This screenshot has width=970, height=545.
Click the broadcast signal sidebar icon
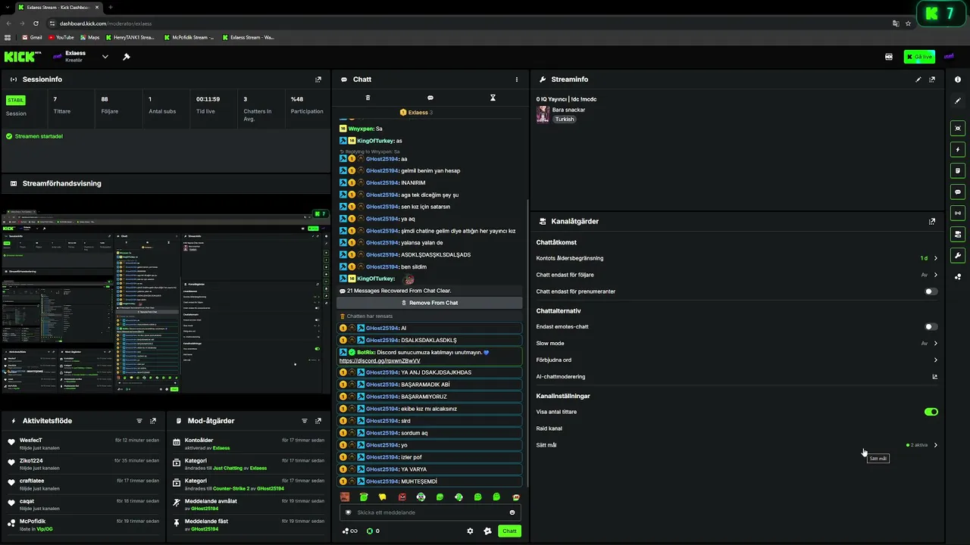958,213
